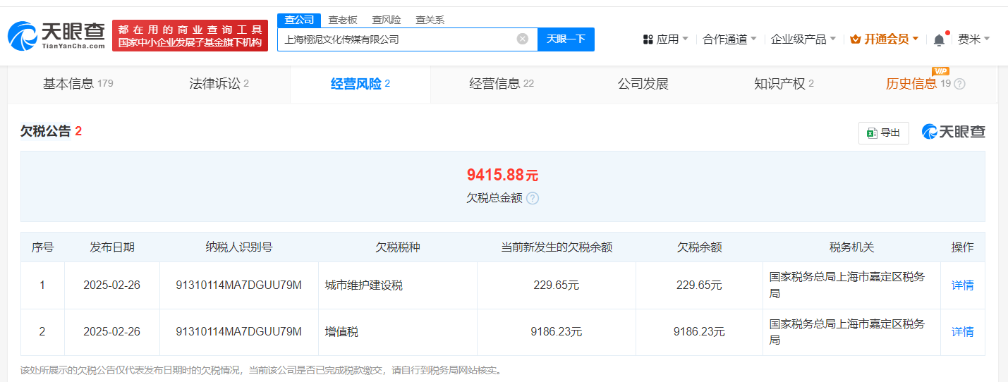
Task: Click the 操作 column header
Action: coord(962,247)
